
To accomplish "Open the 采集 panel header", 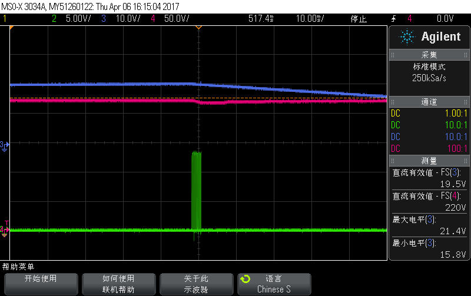I will click(x=429, y=55).
